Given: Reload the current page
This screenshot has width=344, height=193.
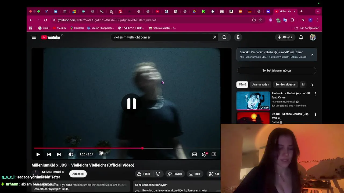Looking at the screenshot, I should coord(45,20).
